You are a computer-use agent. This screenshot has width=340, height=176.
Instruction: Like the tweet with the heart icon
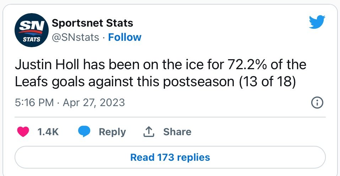coord(23,132)
